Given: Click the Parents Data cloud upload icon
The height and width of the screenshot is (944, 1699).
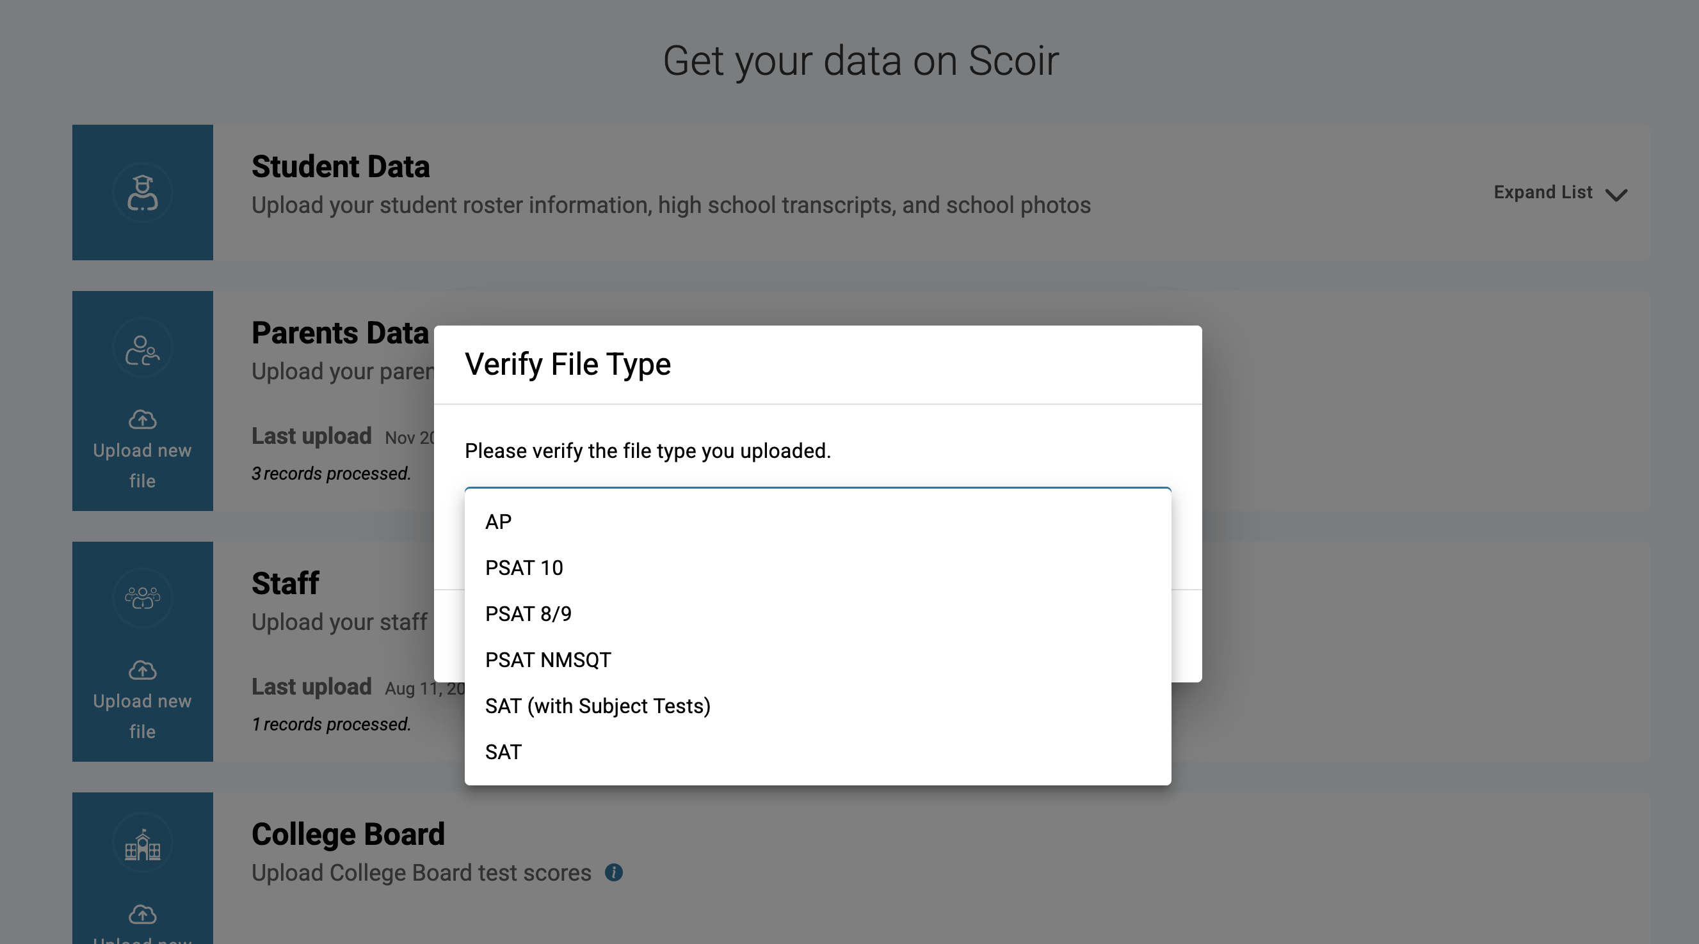Looking at the screenshot, I should click(143, 419).
